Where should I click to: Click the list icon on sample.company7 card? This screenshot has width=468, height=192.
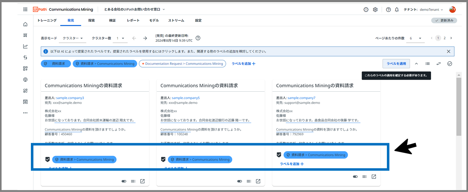click(x=364, y=177)
